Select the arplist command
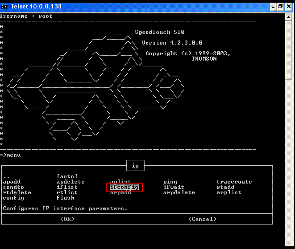Screen dimensions: 295x249 coord(229,193)
